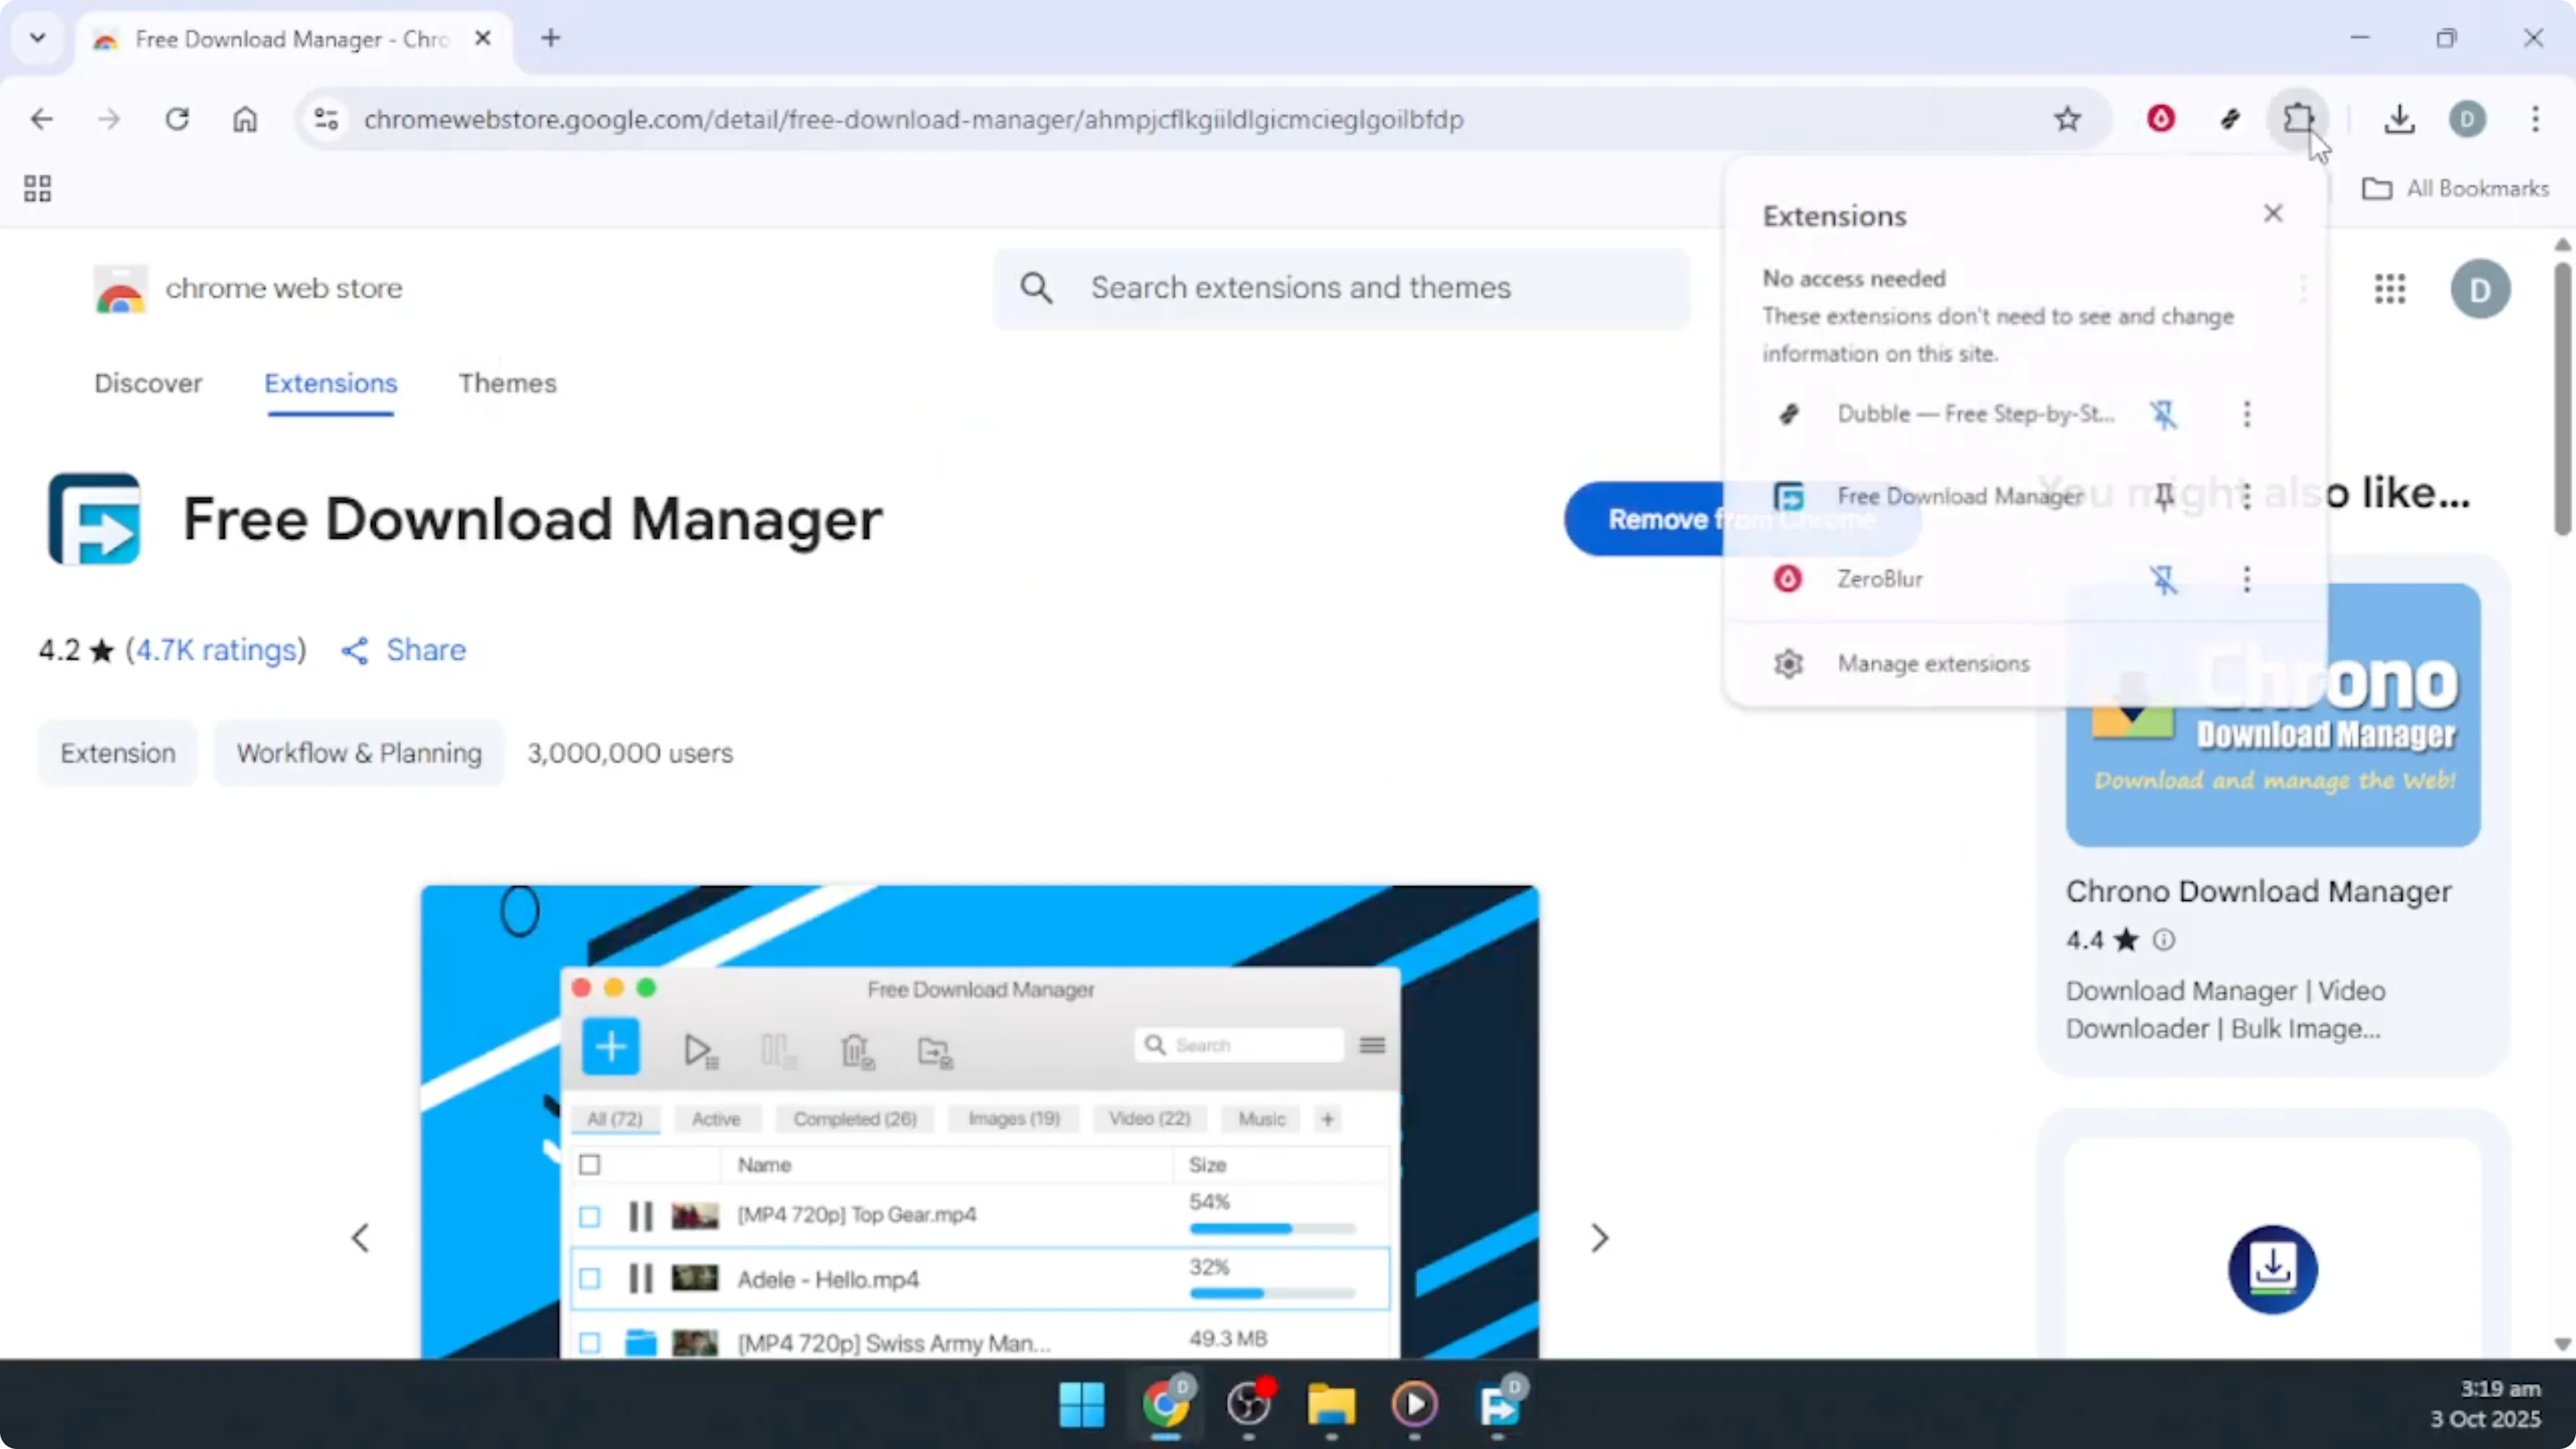Pin ZeroBlur to the toolbar

coord(2165,579)
